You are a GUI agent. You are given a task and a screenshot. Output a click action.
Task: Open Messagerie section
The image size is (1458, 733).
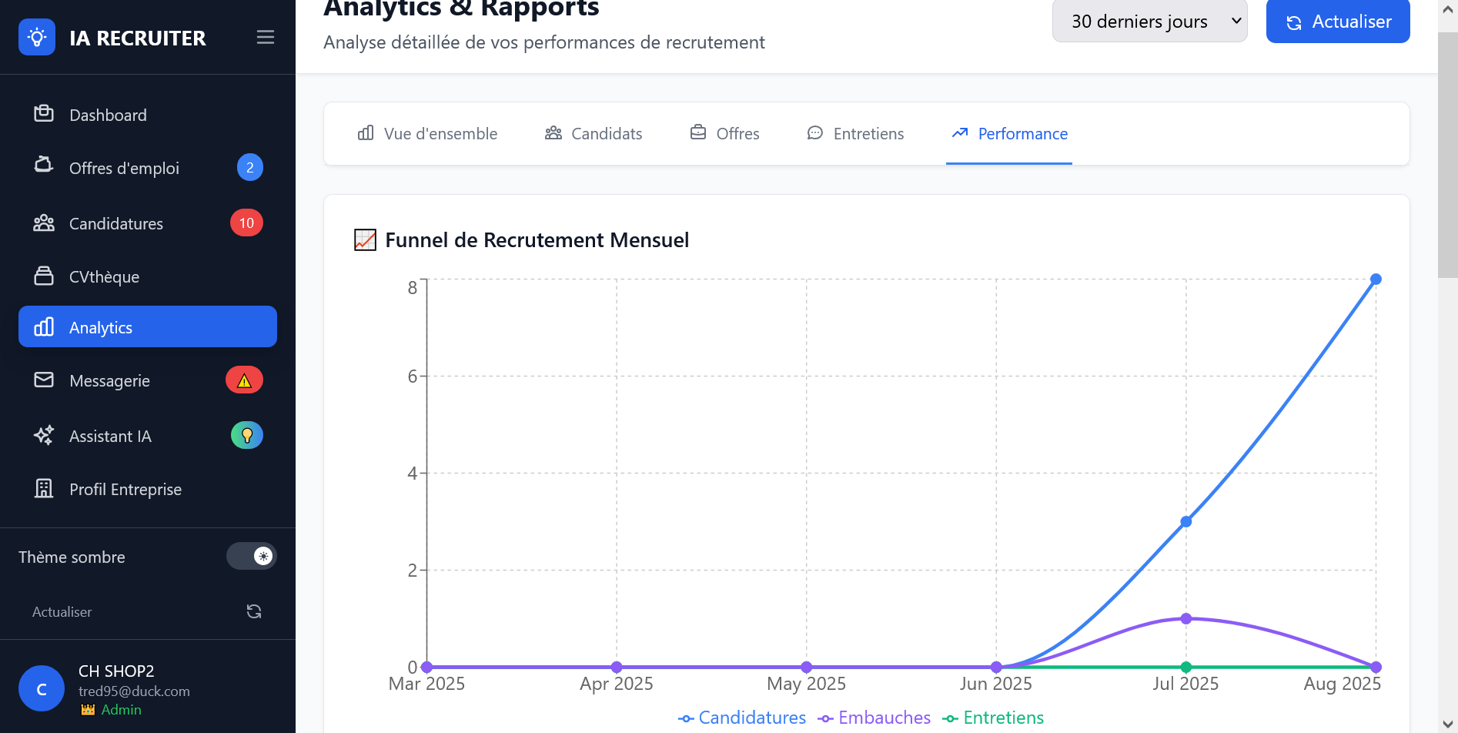pyautogui.click(x=148, y=380)
